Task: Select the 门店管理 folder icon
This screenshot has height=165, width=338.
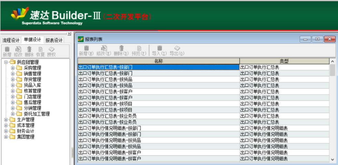Action: (x=20, y=96)
